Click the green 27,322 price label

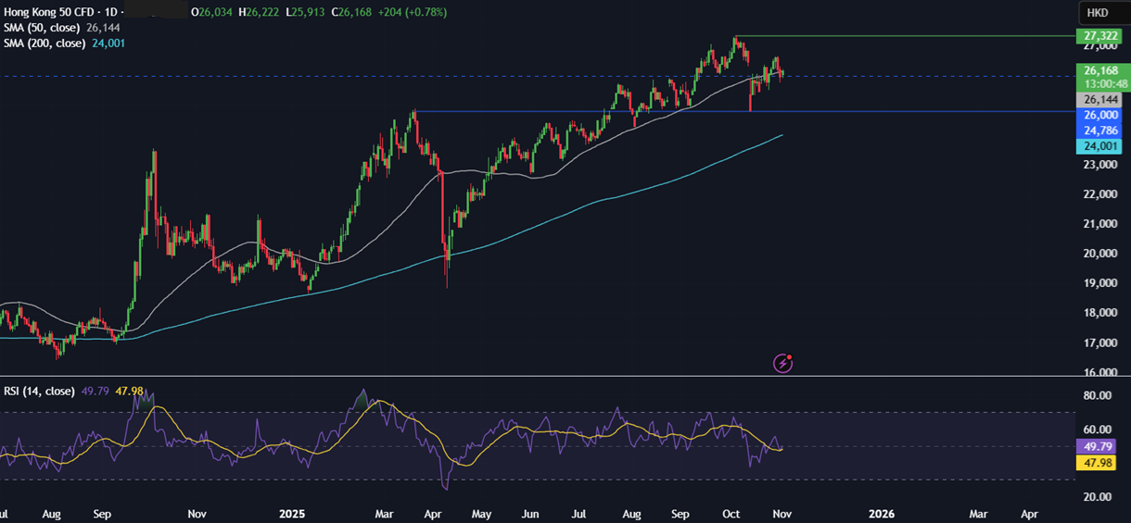click(1099, 36)
